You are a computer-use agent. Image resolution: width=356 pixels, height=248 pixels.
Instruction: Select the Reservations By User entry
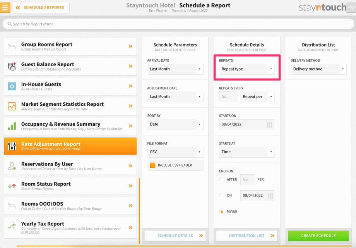pyautogui.click(x=70, y=166)
